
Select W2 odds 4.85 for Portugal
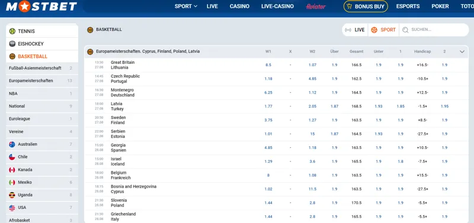[x=313, y=79]
